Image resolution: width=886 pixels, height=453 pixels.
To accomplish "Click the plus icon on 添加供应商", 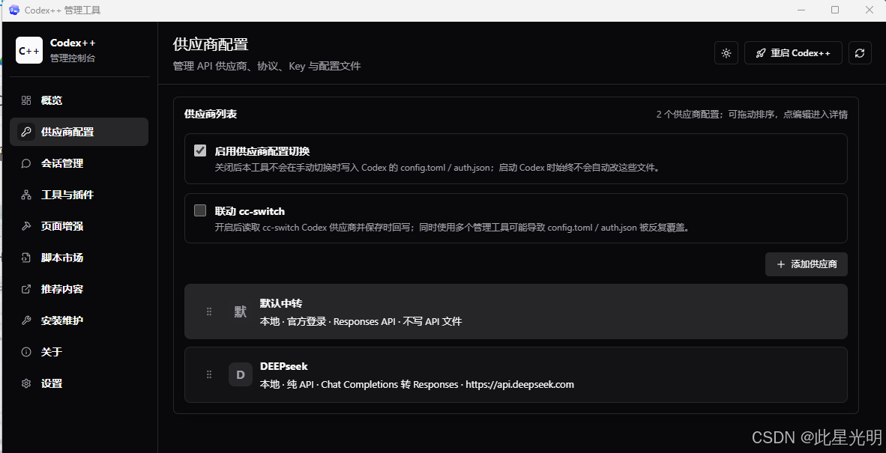I will click(x=781, y=264).
